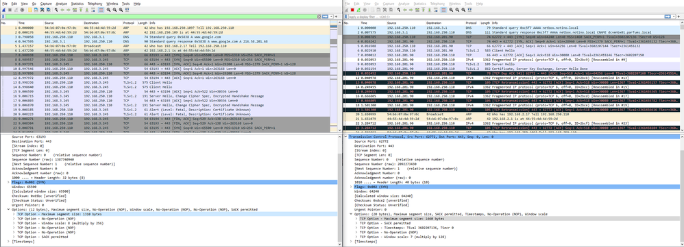The height and width of the screenshot is (247, 684).
Task: Select TCP Dup ACK packet 11 in right window
Action: pyautogui.click(x=511, y=73)
